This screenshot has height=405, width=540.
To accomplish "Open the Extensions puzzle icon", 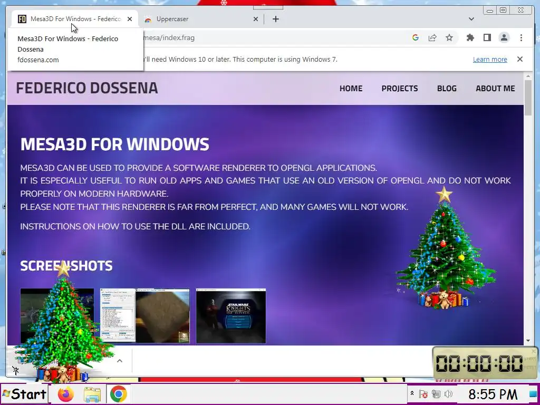I will [470, 37].
